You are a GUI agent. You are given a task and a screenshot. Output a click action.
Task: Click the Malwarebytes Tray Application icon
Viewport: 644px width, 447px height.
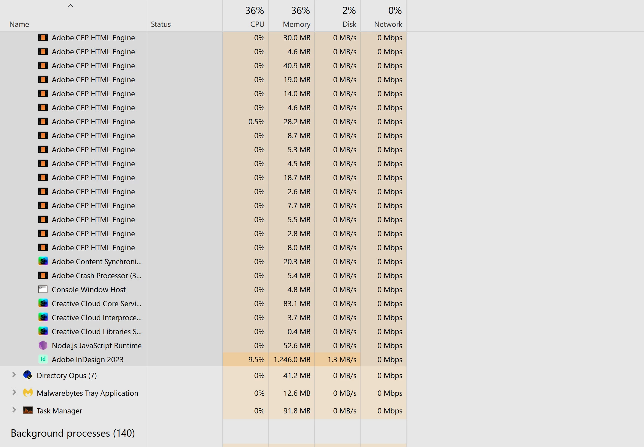[x=28, y=393]
